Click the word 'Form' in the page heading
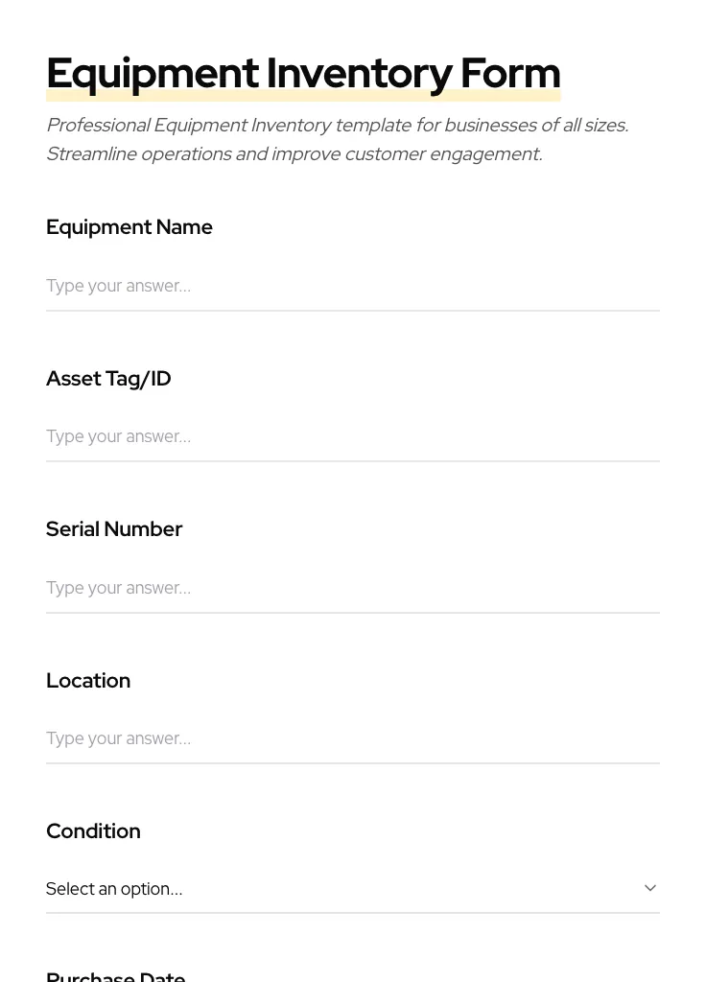 (x=510, y=73)
